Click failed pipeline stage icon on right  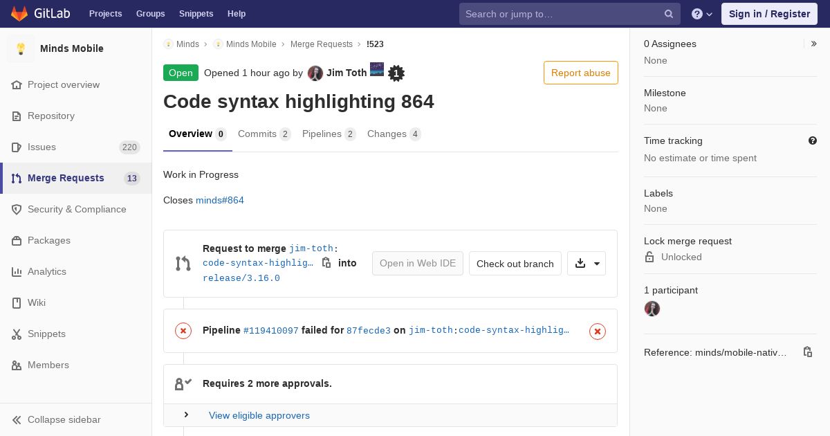(598, 331)
